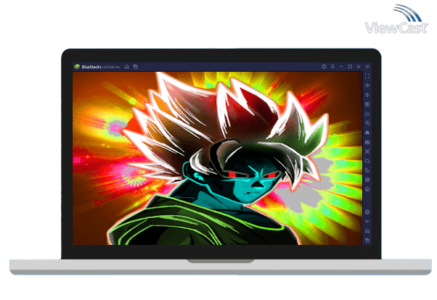Decrease volume using the sidebar icon
The height and width of the screenshot is (300, 437).
pos(367,95)
